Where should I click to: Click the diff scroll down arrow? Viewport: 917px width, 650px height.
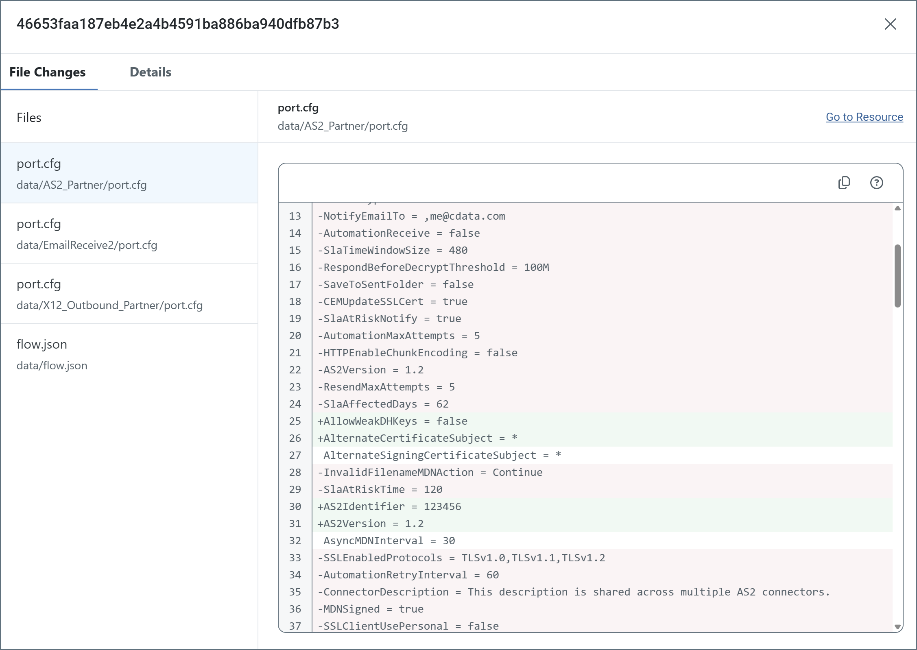pyautogui.click(x=897, y=627)
